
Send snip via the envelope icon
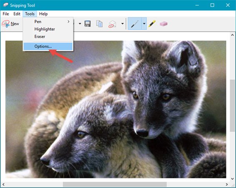tap(112, 24)
